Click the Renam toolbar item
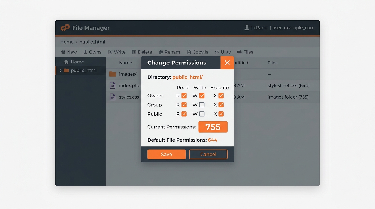This screenshot has height=209, width=375. pos(169,52)
